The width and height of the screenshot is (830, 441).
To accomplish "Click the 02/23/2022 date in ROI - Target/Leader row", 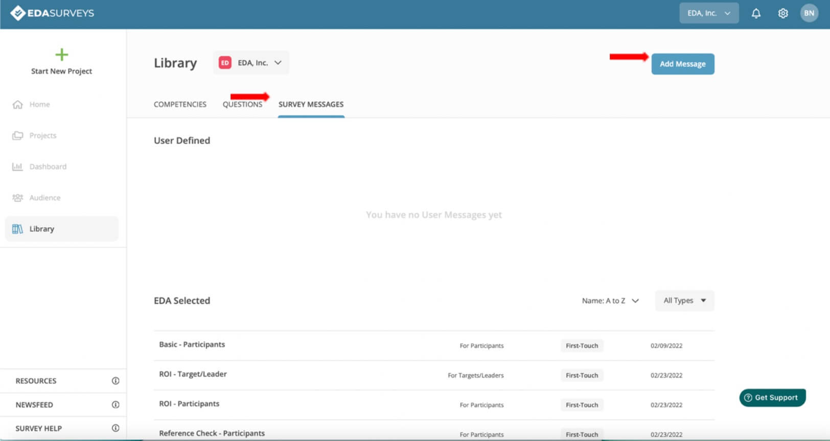I will pos(666,375).
